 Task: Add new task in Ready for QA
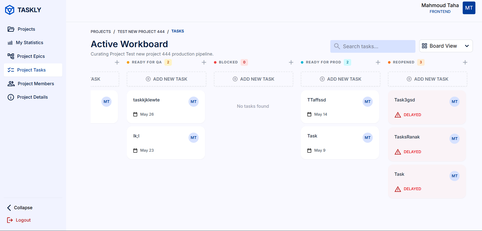[166, 79]
